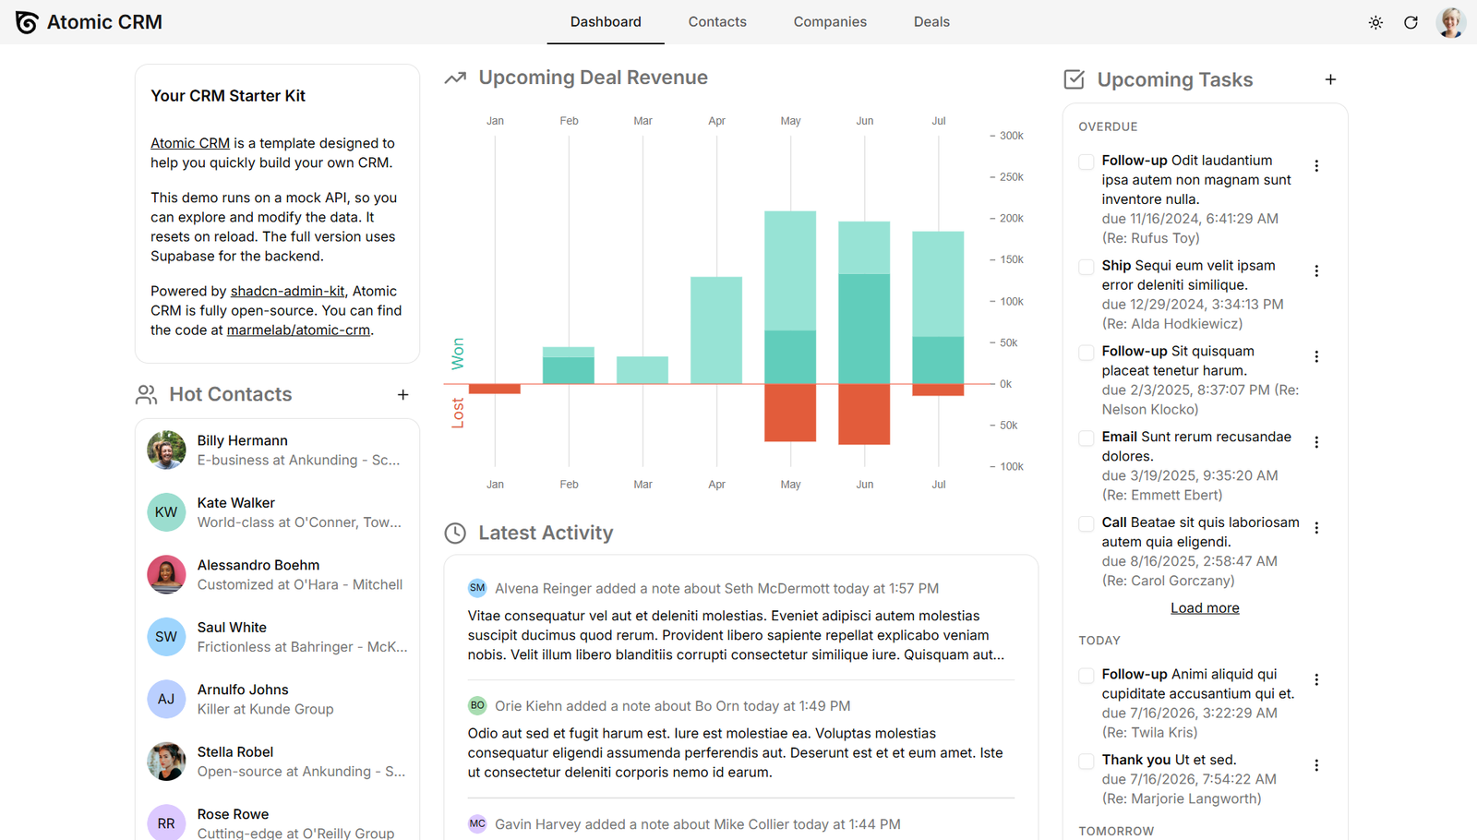Open the Contacts tab
Viewport: 1477px width, 840px height.
(x=717, y=22)
